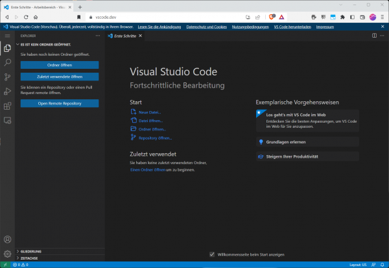This screenshot has width=389, height=268.
Task: Open browser extensions puzzle icon
Action: tap(342, 17)
